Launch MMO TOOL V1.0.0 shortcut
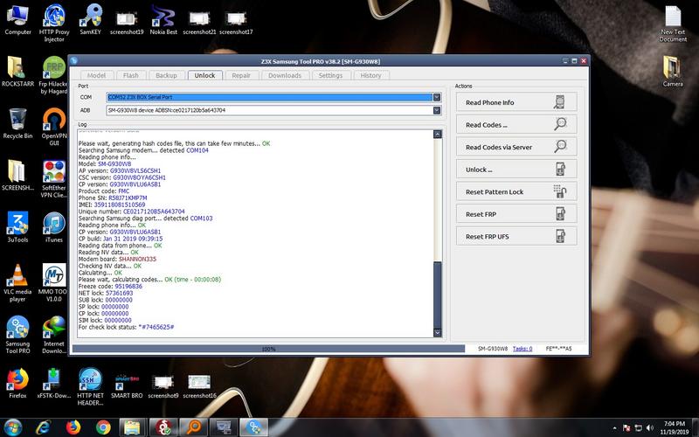 [54, 282]
